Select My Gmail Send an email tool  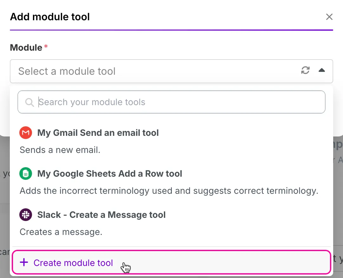click(x=171, y=141)
